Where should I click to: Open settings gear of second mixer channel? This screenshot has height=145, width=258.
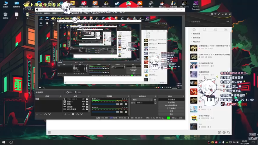pos(126,112)
